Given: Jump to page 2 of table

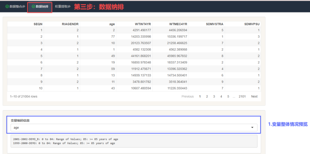Looking at the screenshot, I should (x=207, y=96).
